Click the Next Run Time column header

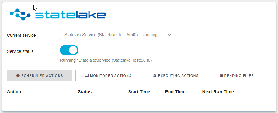click(218, 92)
